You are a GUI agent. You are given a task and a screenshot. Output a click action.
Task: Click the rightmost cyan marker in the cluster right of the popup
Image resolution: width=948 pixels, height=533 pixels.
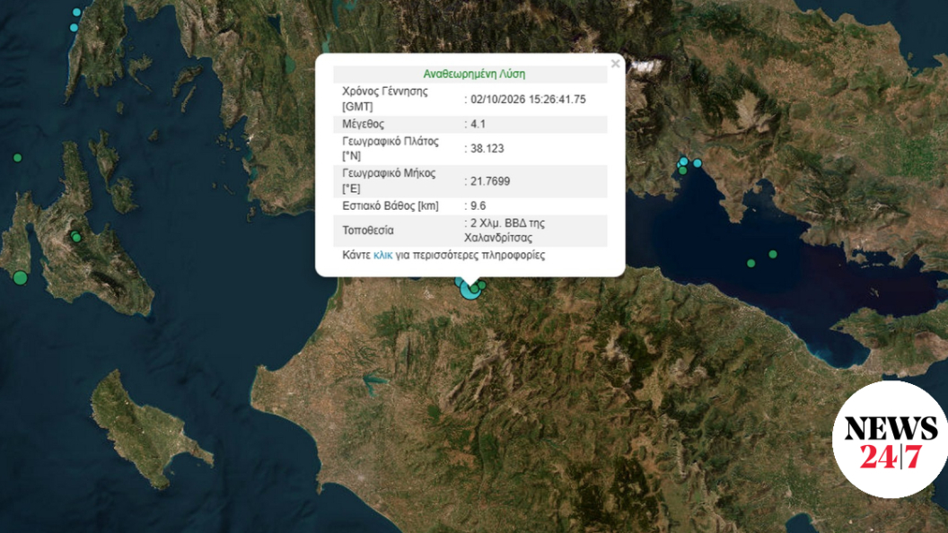(x=698, y=163)
